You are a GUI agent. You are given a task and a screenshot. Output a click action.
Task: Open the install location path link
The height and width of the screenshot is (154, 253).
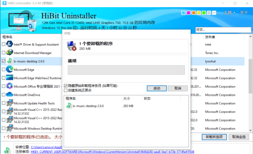click(46, 147)
